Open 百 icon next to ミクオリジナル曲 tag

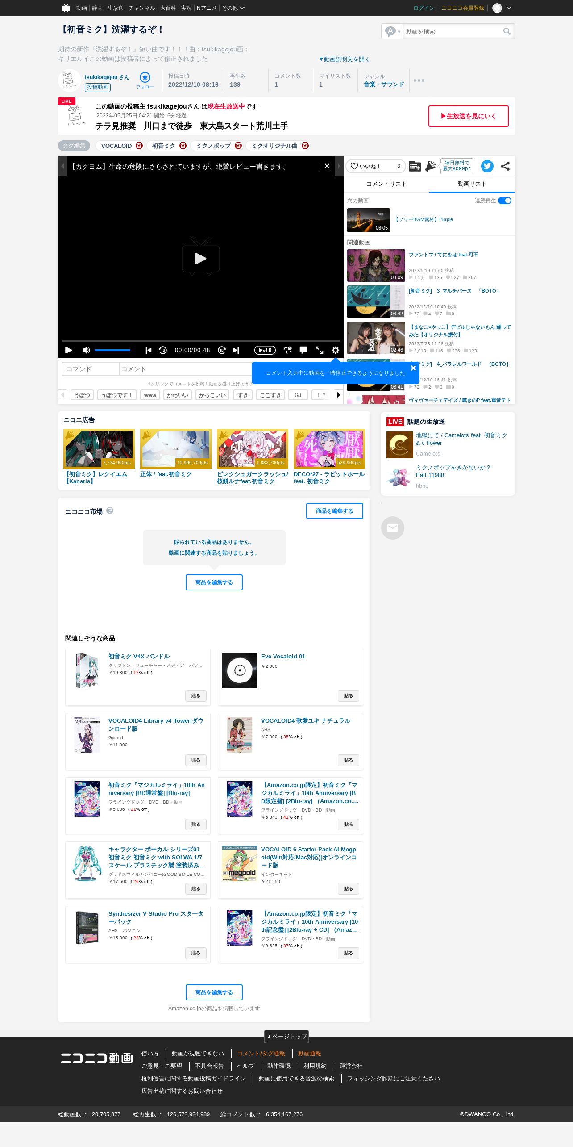click(305, 146)
